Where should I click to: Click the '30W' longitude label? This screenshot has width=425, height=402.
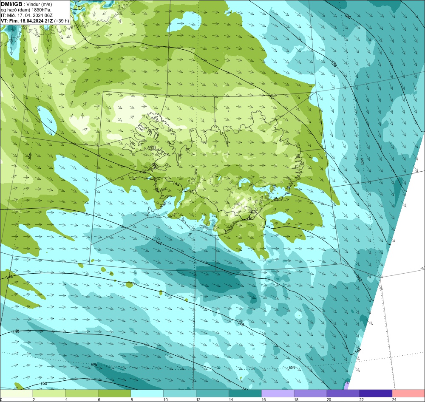click(x=30, y=156)
